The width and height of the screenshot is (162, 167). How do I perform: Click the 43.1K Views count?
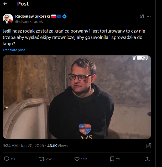pyautogui.click(x=57, y=145)
